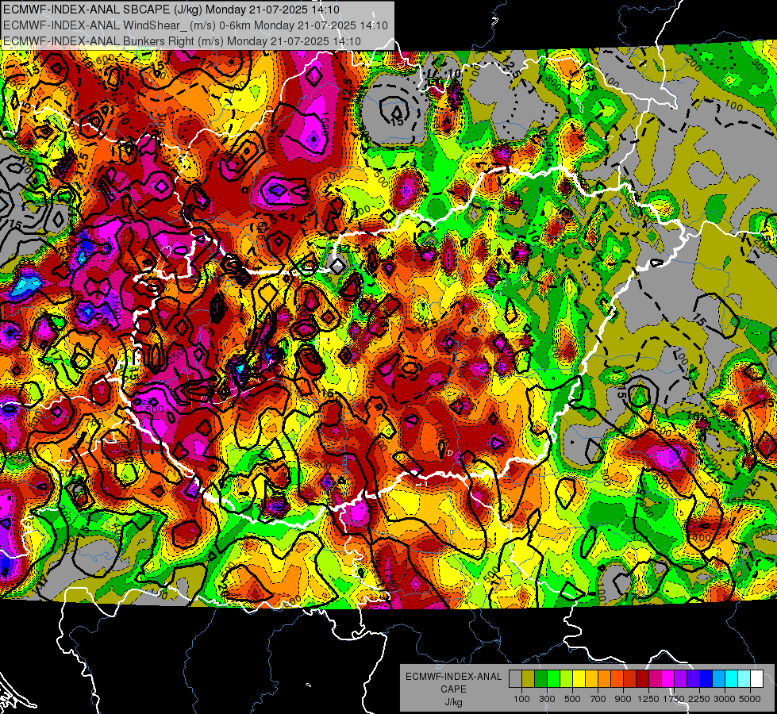The height and width of the screenshot is (714, 777).
Task: Click the brick red legend swatch after 900
Action: click(x=630, y=678)
